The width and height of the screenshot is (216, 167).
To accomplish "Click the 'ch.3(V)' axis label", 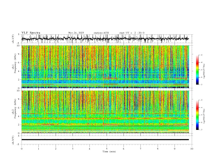I will 13,140.
